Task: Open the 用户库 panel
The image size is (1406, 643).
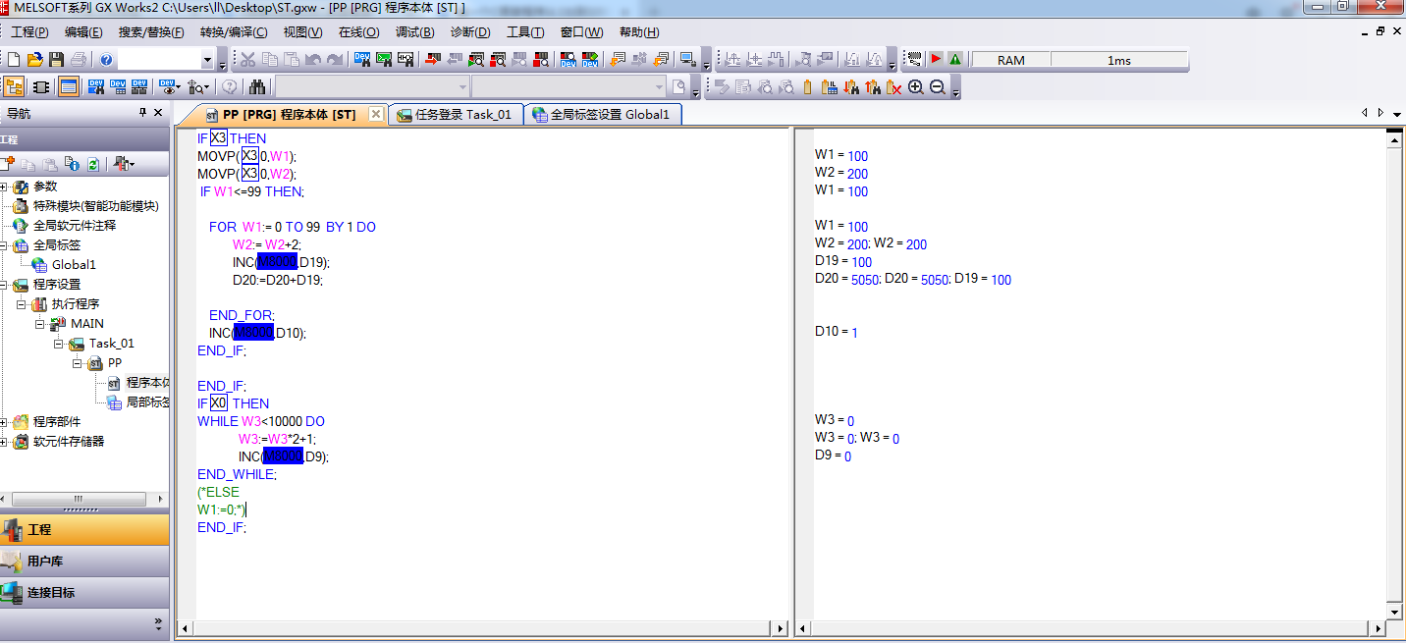Action: (x=44, y=562)
